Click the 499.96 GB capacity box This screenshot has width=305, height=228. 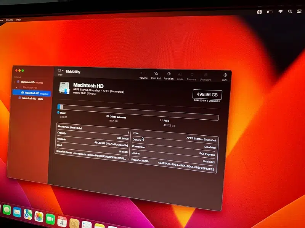pos(207,94)
